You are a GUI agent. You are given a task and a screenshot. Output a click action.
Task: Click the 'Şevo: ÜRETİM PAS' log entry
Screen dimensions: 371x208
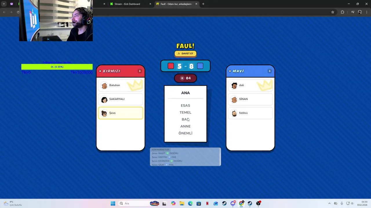tap(164, 157)
